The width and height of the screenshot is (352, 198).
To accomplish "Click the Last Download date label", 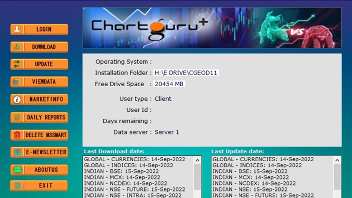I will [x=114, y=151].
